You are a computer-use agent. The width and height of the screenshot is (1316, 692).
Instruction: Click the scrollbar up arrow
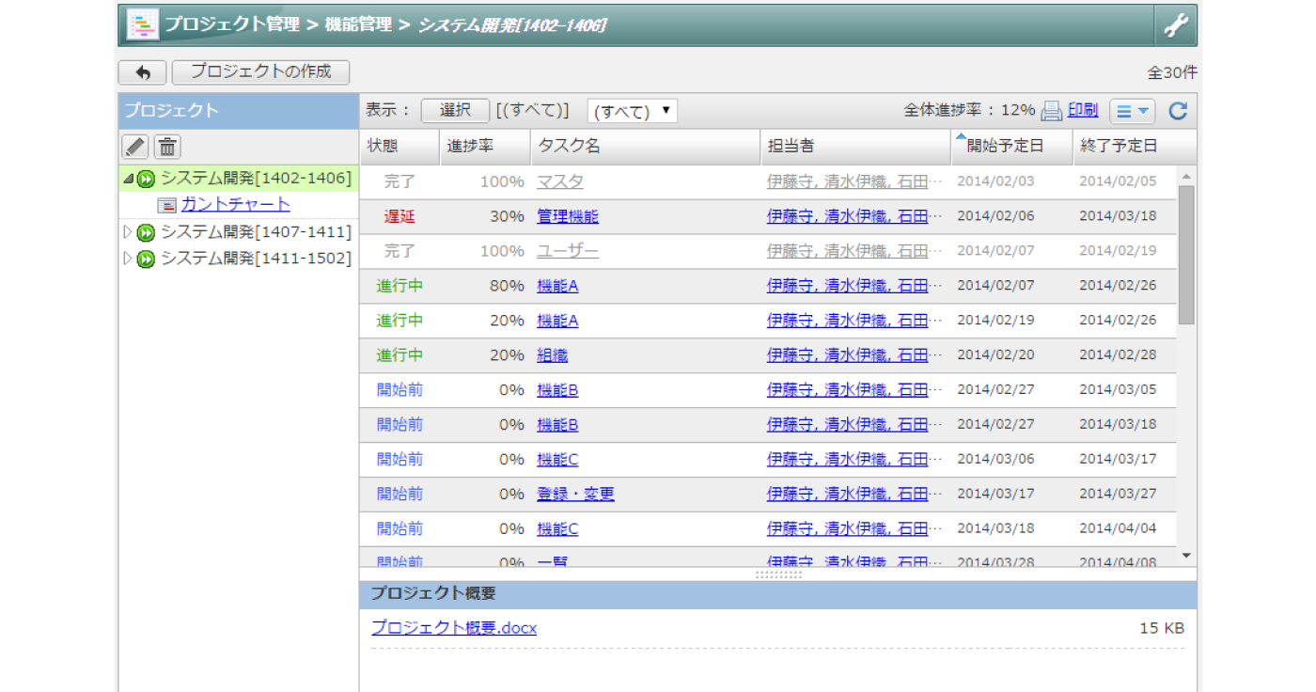click(x=1186, y=176)
